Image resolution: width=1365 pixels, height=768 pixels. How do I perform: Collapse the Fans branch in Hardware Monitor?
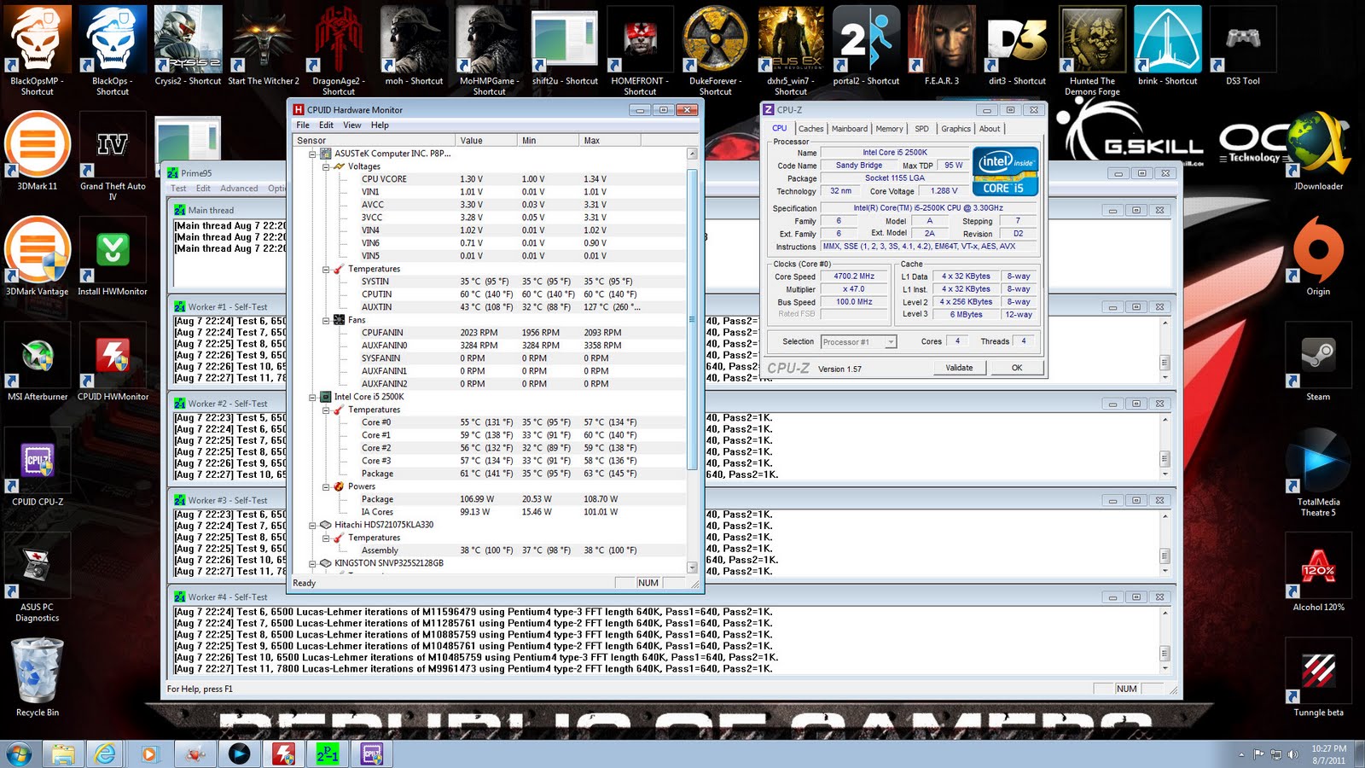click(x=325, y=319)
